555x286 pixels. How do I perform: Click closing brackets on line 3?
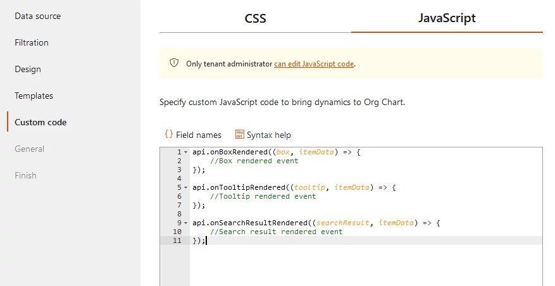click(x=199, y=170)
